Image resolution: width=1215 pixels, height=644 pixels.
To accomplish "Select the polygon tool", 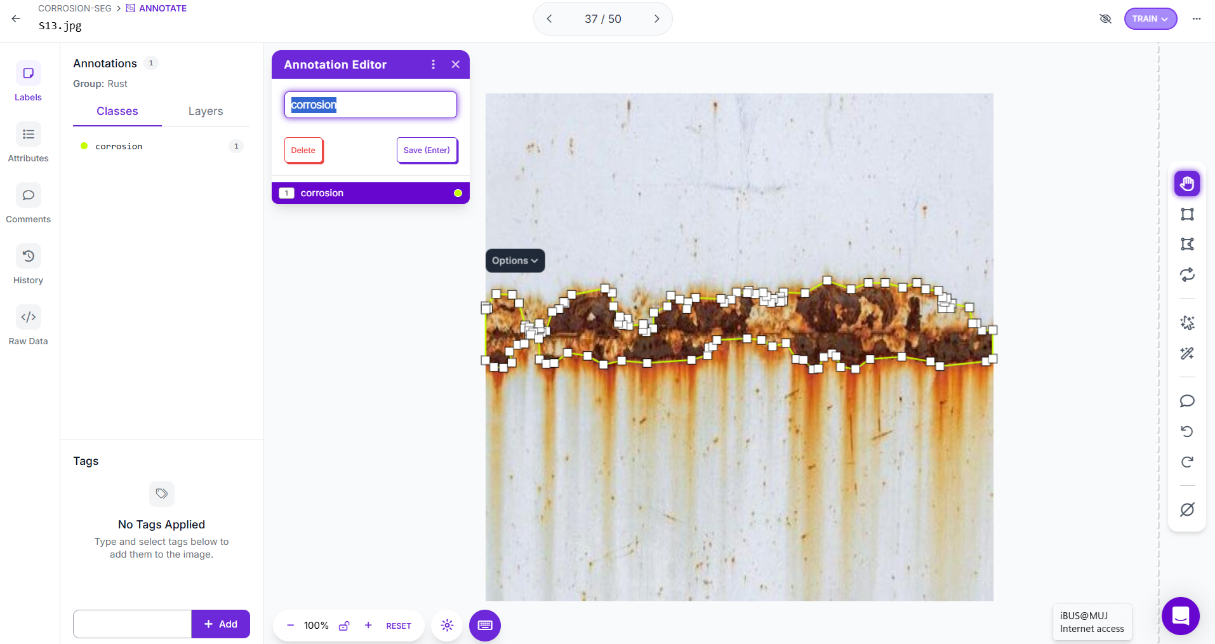I will 1187,245.
